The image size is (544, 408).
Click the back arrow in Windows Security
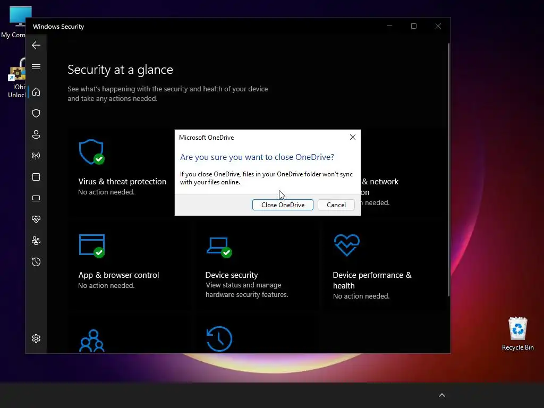[36, 45]
